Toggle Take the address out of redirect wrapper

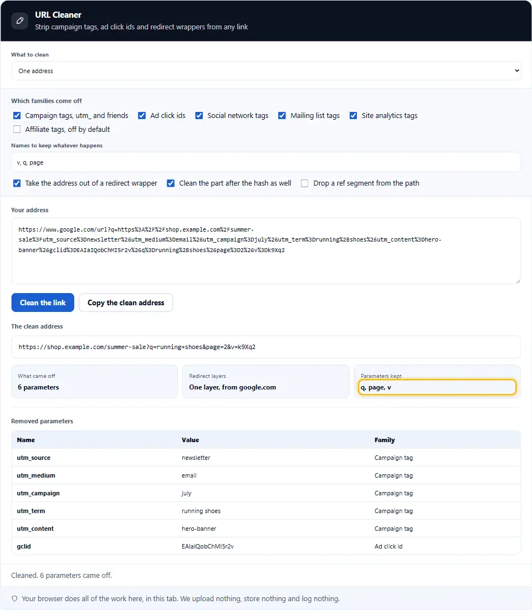[17, 183]
